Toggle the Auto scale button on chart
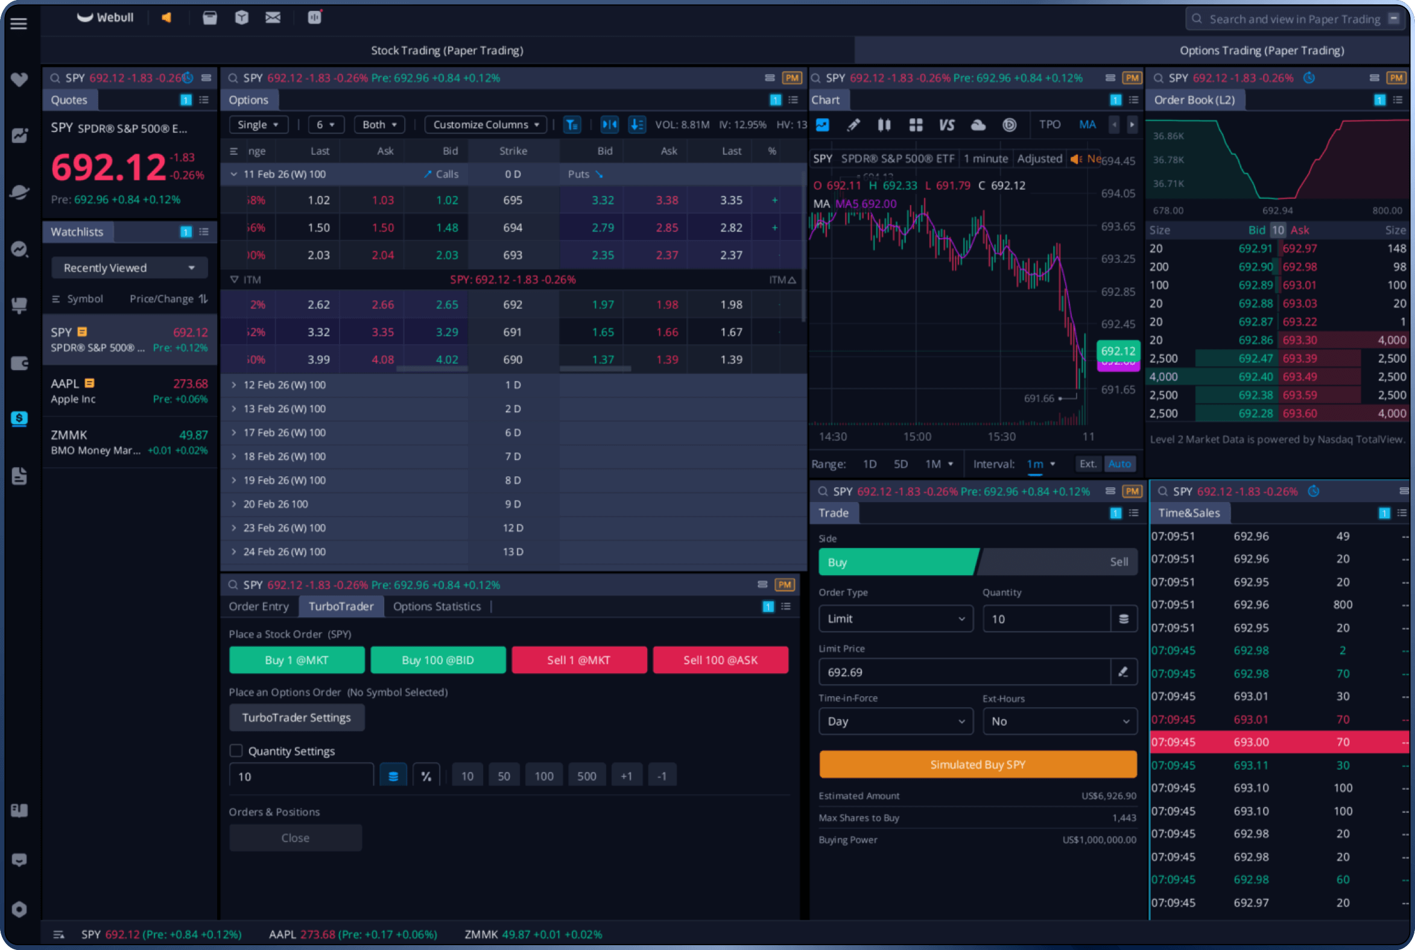The height and width of the screenshot is (950, 1415). (x=1119, y=464)
